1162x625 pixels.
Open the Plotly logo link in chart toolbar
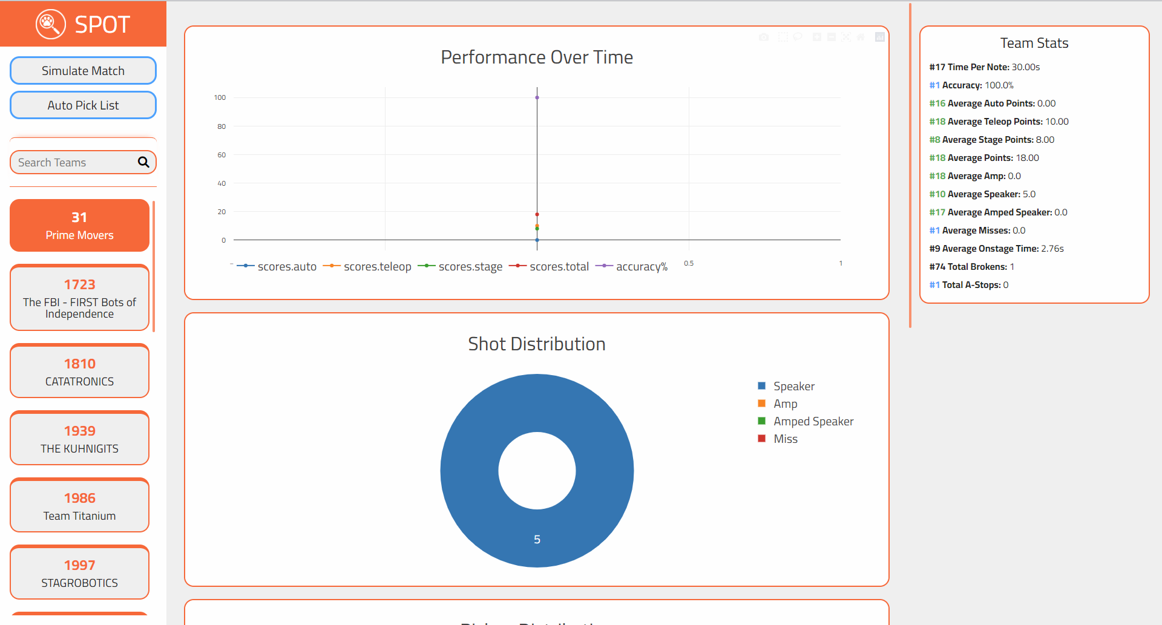880,37
